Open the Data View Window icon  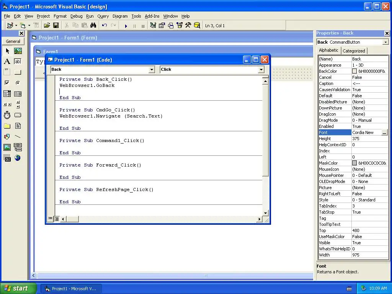(197, 25)
